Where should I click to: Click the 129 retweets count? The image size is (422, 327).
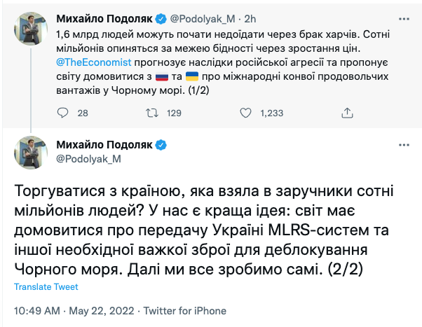coord(174,113)
